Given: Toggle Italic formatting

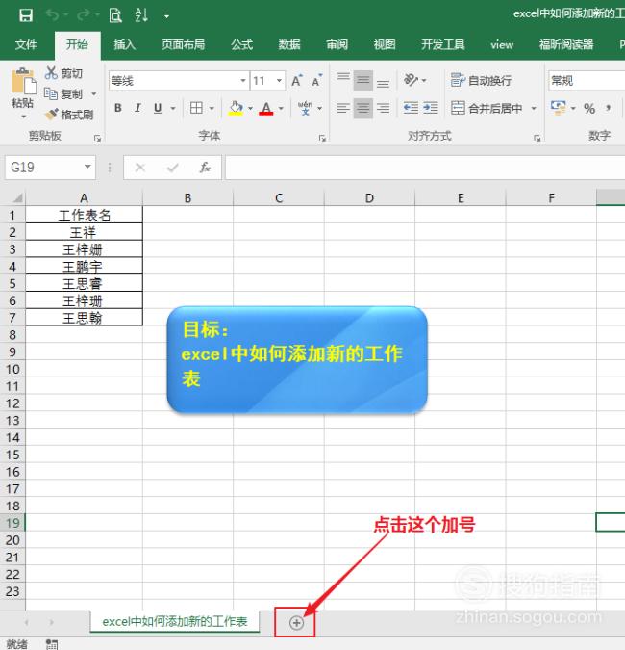Looking at the screenshot, I should pyautogui.click(x=137, y=108).
